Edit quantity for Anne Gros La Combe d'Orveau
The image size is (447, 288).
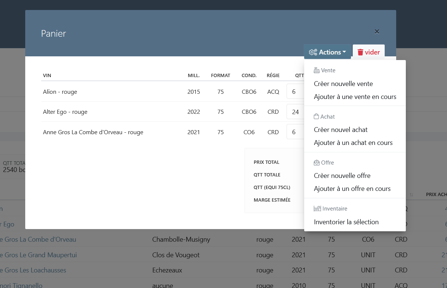295,132
